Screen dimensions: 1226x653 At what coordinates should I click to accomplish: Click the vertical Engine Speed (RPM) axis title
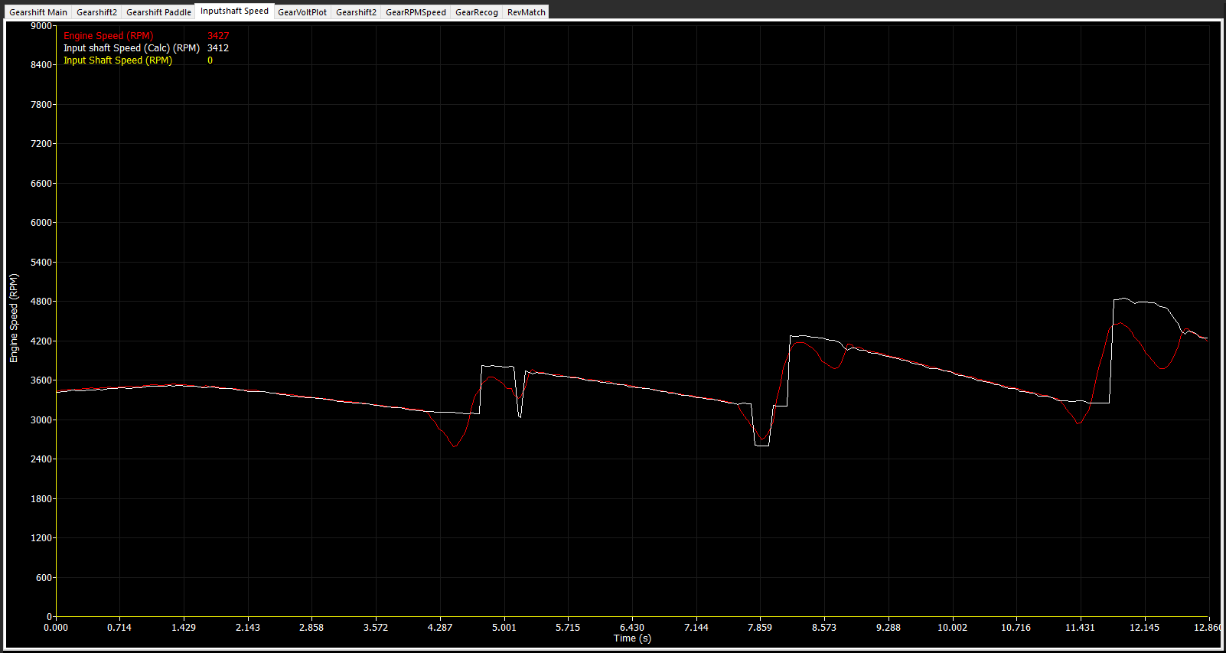tap(14, 318)
